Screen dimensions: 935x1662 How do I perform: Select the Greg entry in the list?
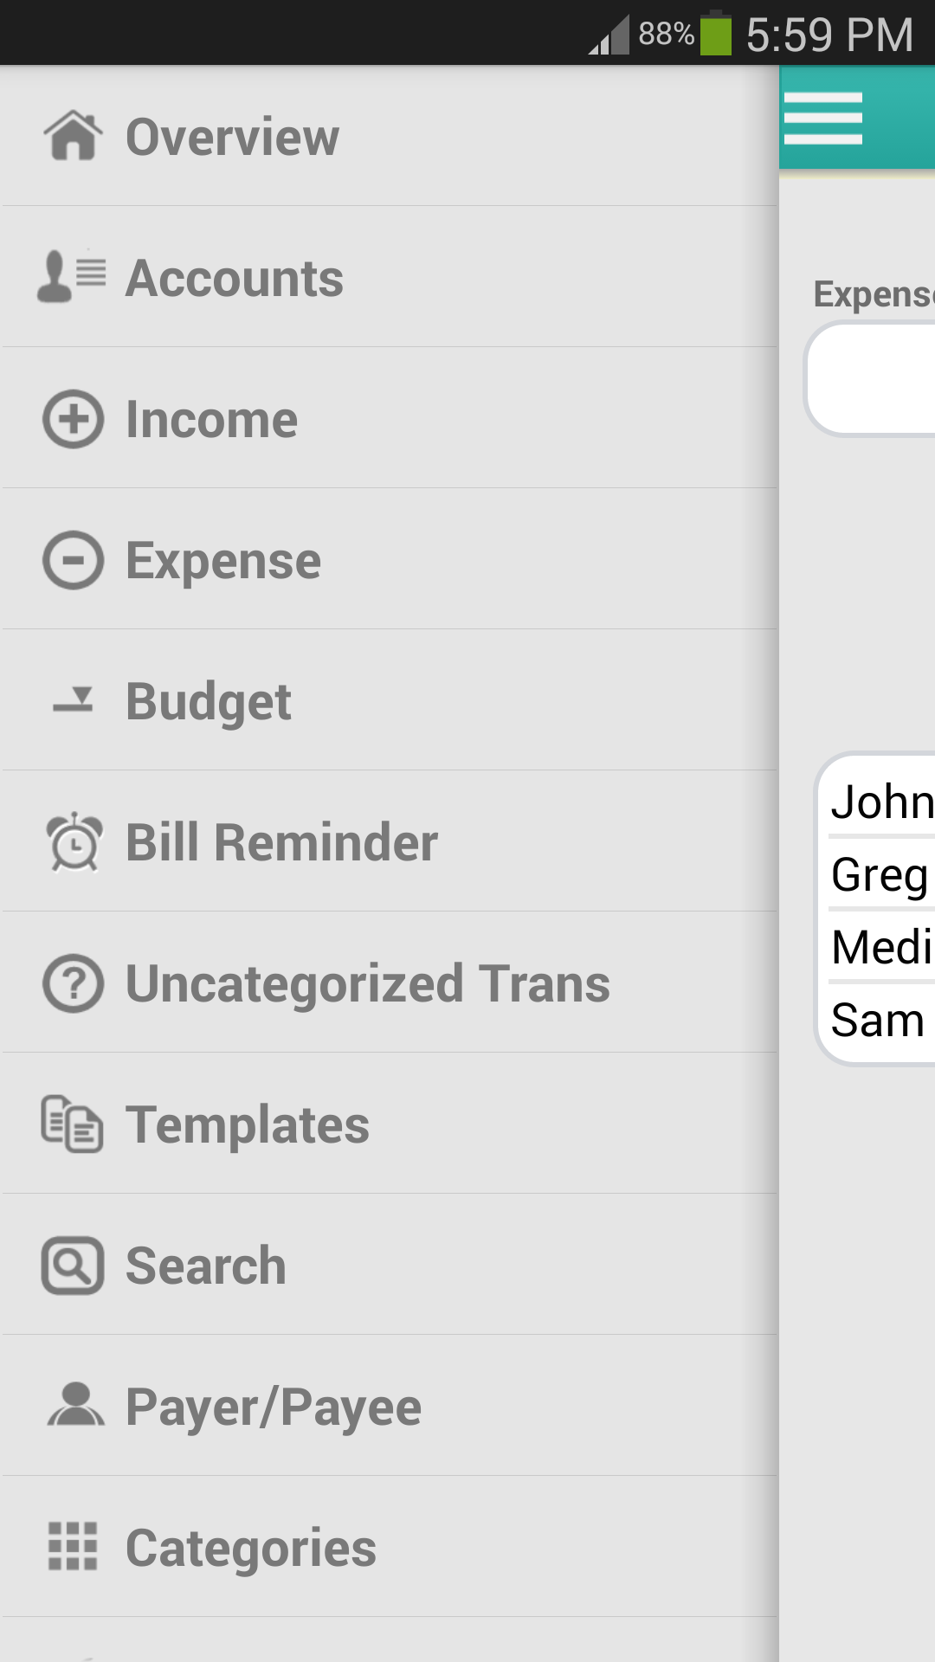tap(880, 874)
